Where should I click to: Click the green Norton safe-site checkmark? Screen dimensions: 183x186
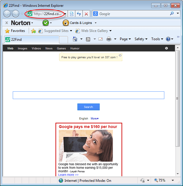tap(46, 23)
